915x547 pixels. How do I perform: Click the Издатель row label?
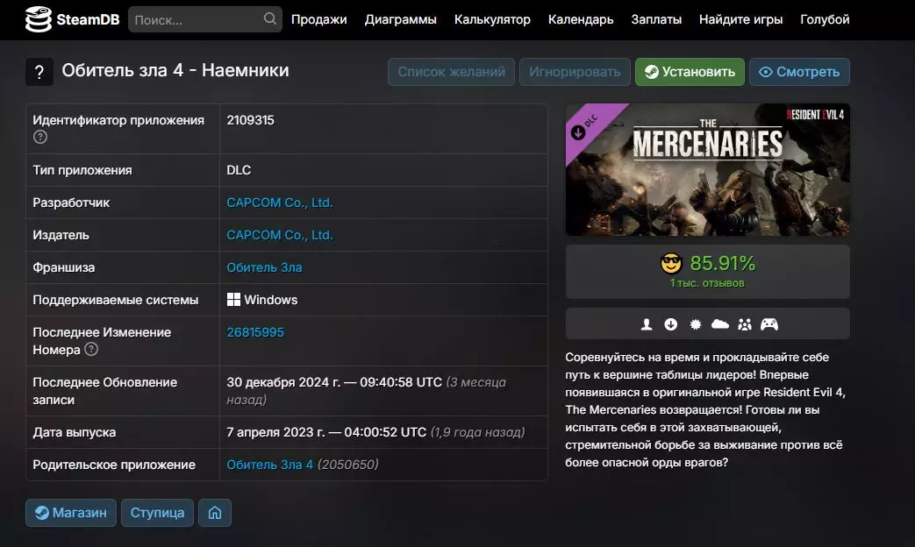pyautogui.click(x=61, y=235)
